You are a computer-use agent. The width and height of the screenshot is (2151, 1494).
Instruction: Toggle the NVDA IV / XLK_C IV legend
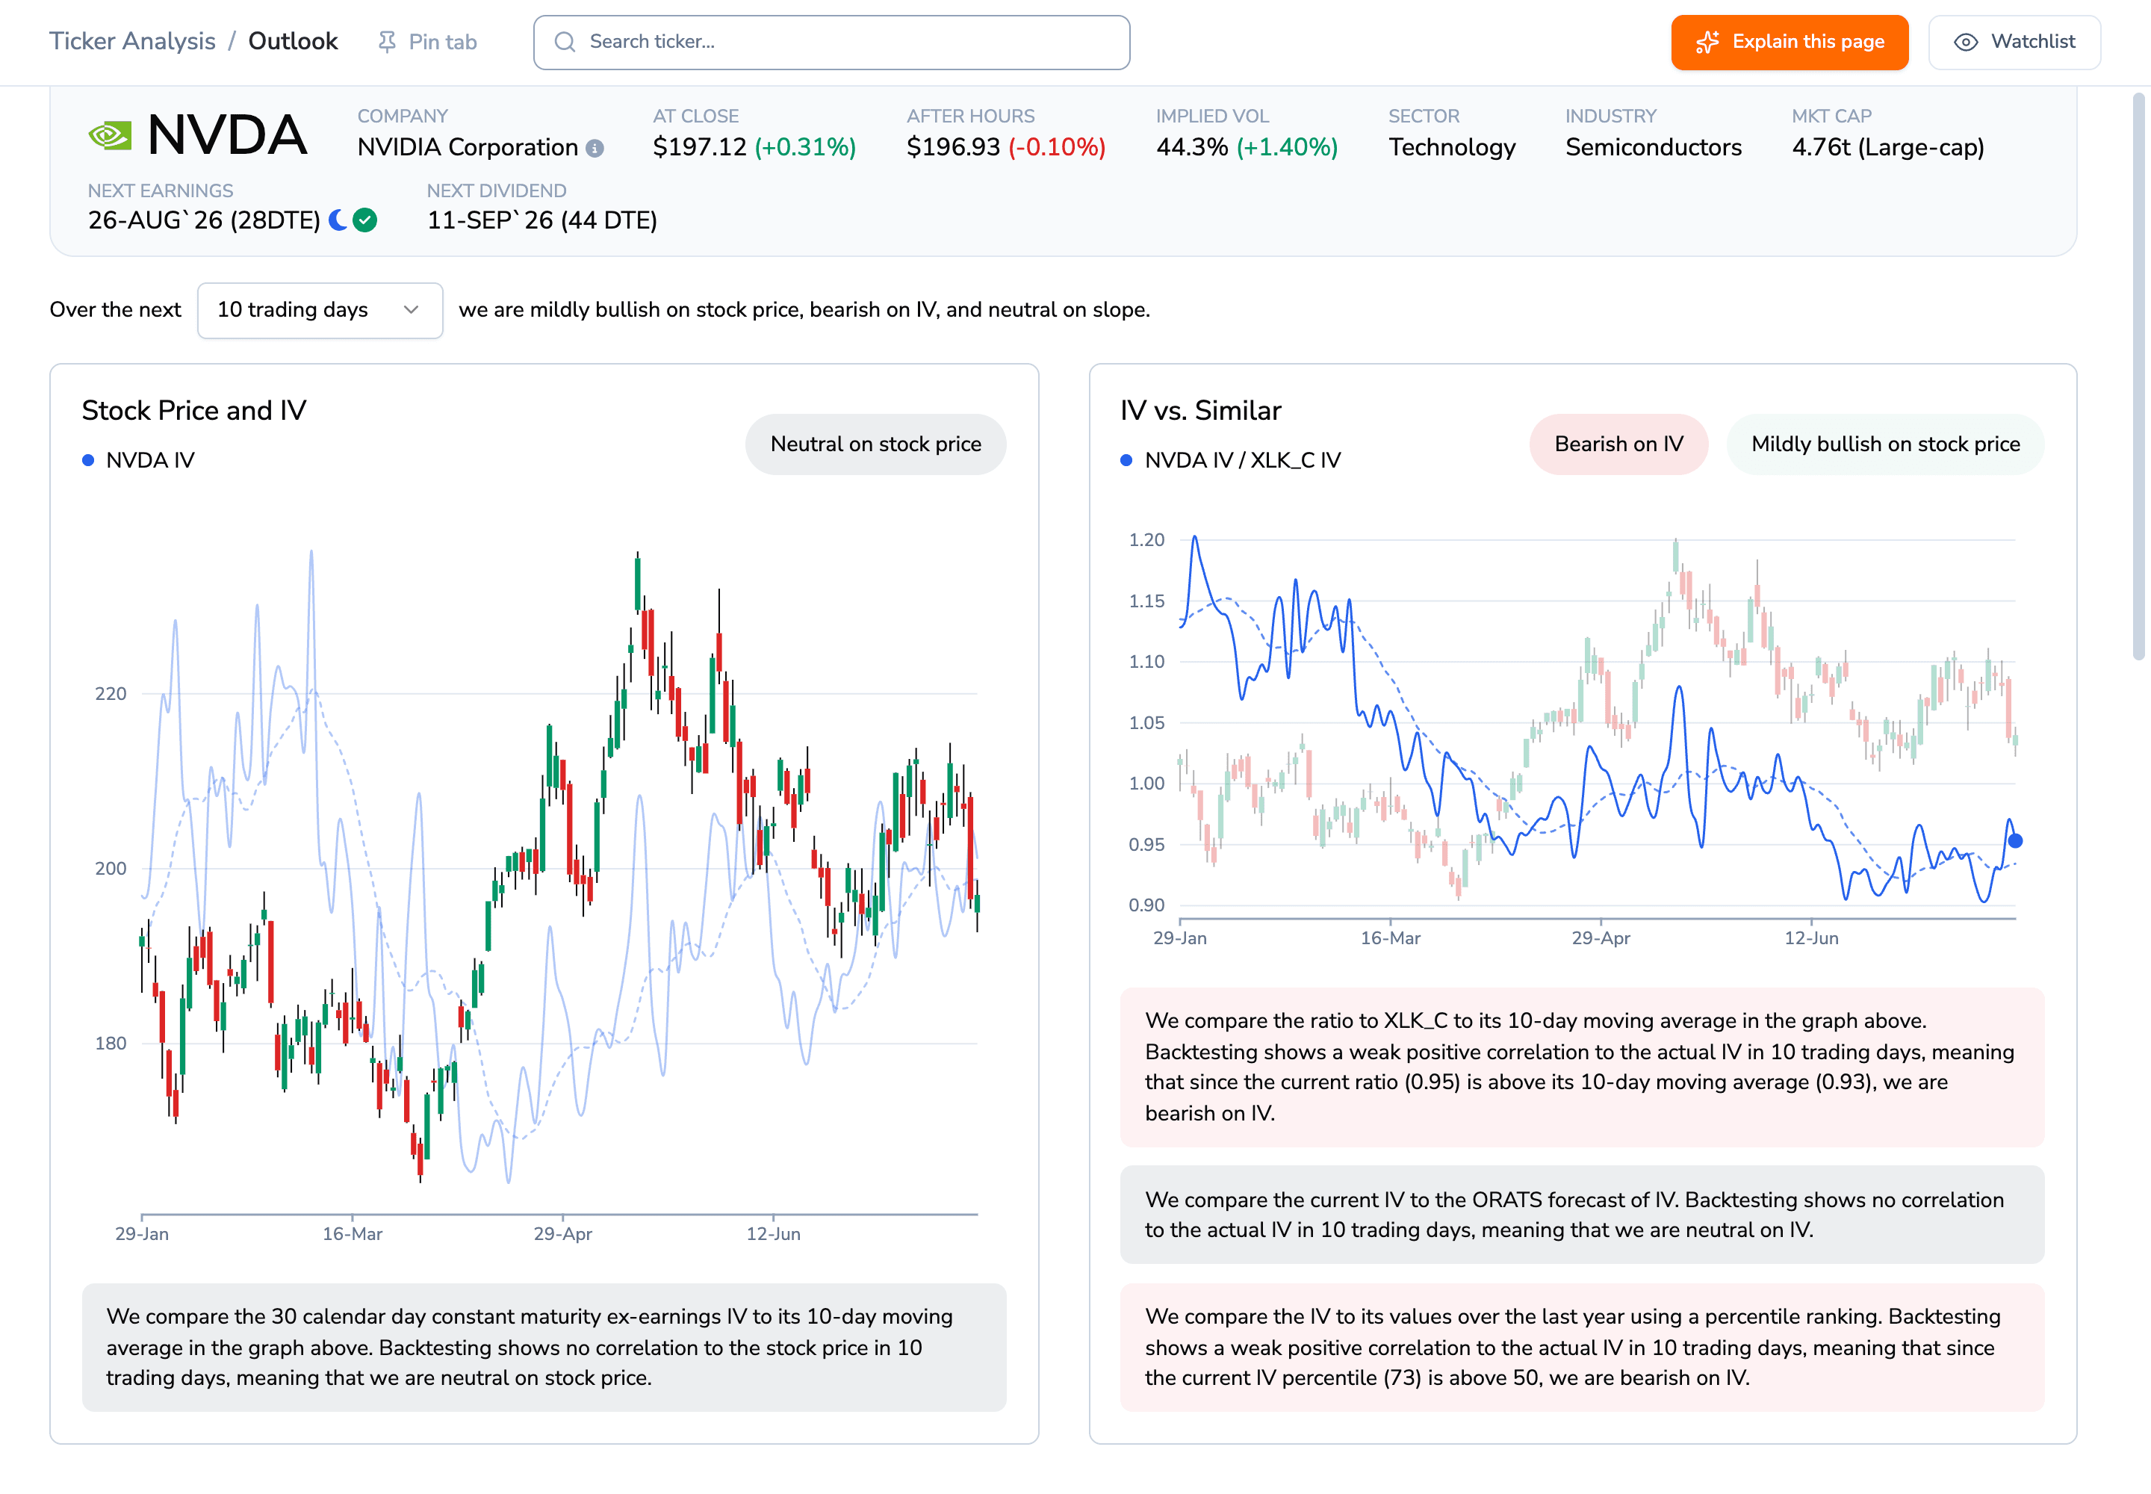1231,461
